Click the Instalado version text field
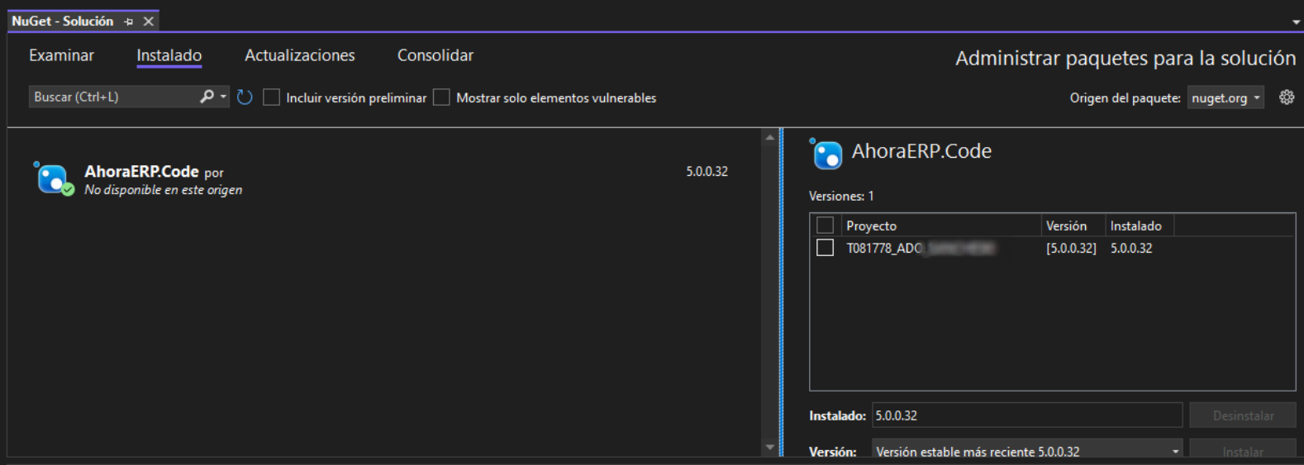This screenshot has height=465, width=1304. click(x=1027, y=415)
